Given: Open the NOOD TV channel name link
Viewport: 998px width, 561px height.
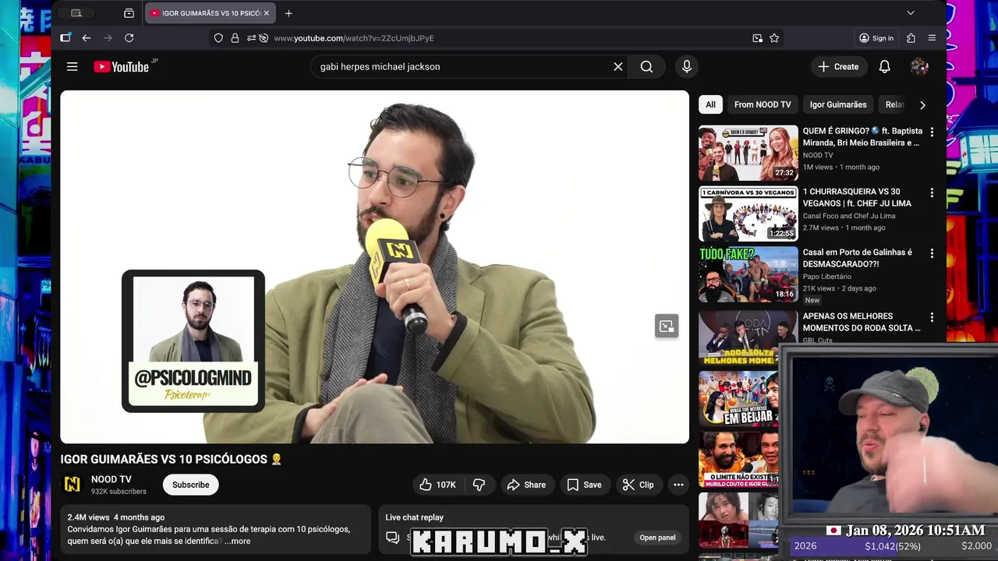Looking at the screenshot, I should pyautogui.click(x=111, y=479).
